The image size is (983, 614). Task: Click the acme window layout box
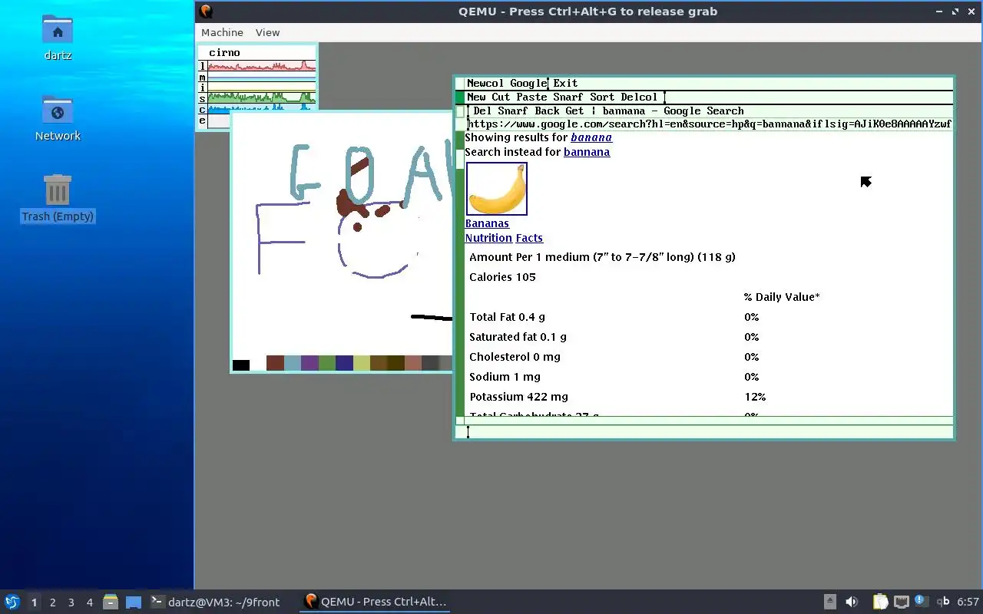click(460, 111)
